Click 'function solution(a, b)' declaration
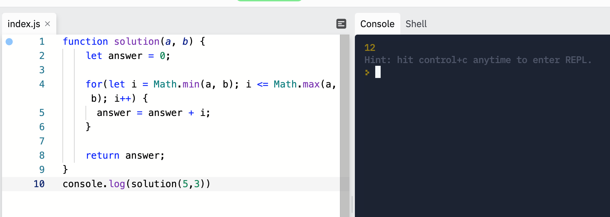Screen dimensions: 610x217 pyautogui.click(x=134, y=41)
